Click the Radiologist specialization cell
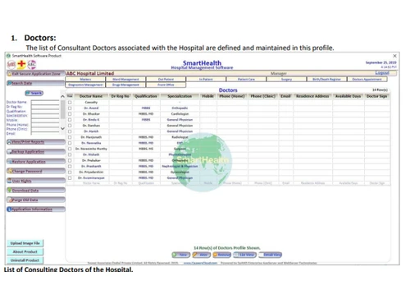 [180, 137]
